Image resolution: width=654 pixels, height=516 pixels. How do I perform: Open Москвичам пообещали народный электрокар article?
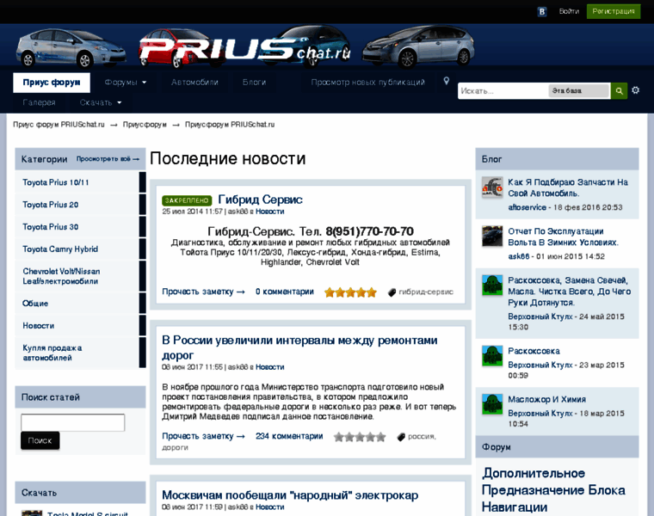(290, 495)
